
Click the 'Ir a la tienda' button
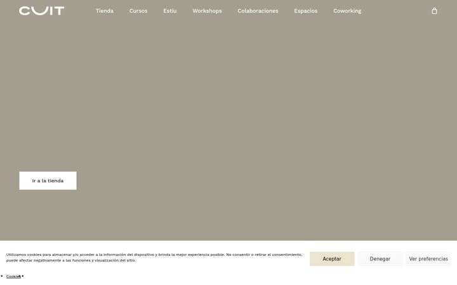coord(48,180)
